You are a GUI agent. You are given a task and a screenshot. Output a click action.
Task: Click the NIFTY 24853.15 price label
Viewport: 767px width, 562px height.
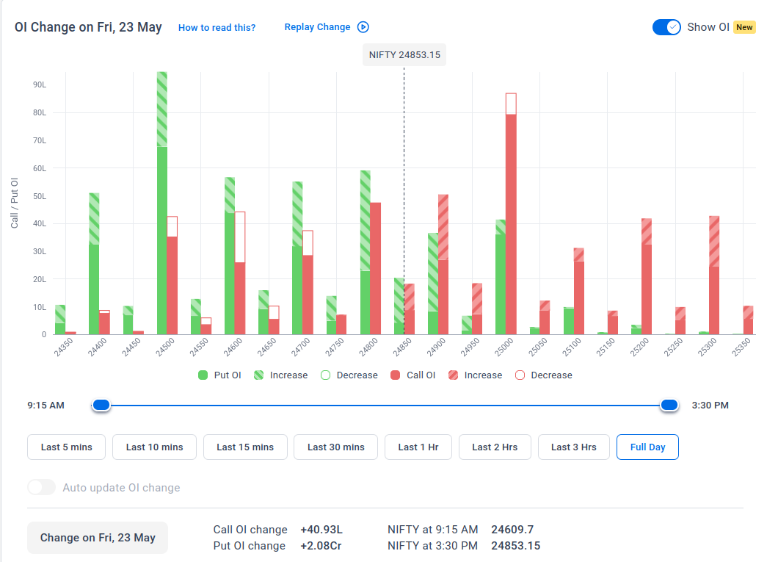click(x=404, y=55)
